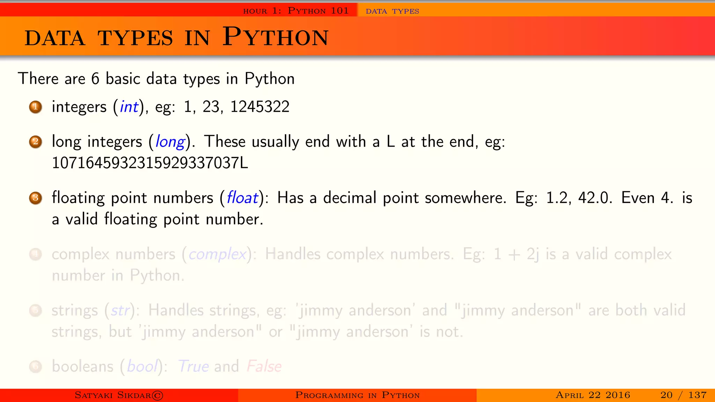
Task: Click the number 3 bullet for floats
Action: coord(35,198)
